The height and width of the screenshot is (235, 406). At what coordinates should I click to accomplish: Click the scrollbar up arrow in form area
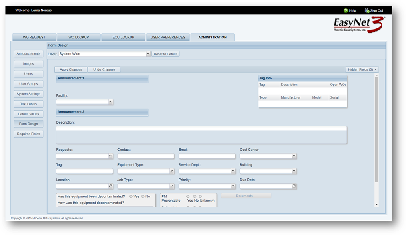pos(376,75)
